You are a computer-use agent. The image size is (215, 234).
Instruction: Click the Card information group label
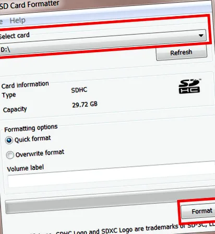pos(25,85)
